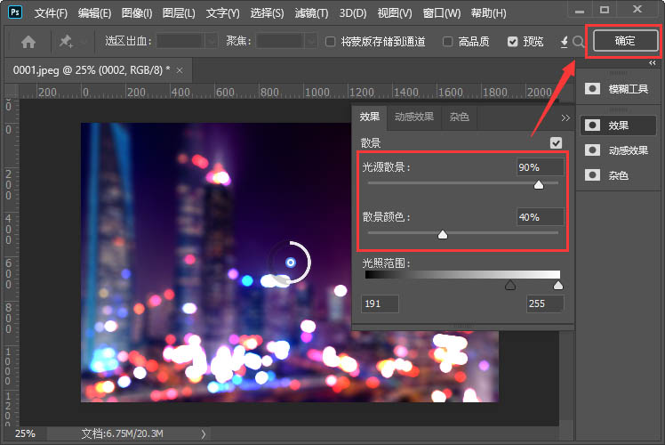Toggle the 散景 checkbox

pyautogui.click(x=556, y=142)
